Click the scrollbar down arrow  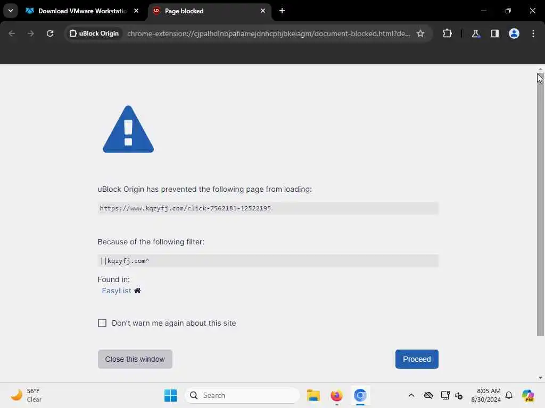point(540,378)
